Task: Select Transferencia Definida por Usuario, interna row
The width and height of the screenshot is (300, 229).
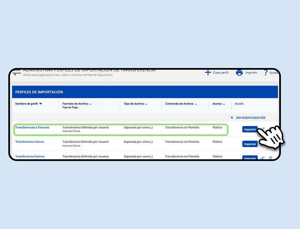Action: (86, 142)
